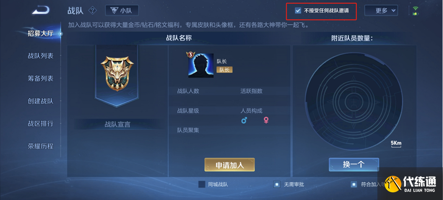Expand the 更多 dropdown
This screenshot has height=200, width=443.
click(381, 11)
